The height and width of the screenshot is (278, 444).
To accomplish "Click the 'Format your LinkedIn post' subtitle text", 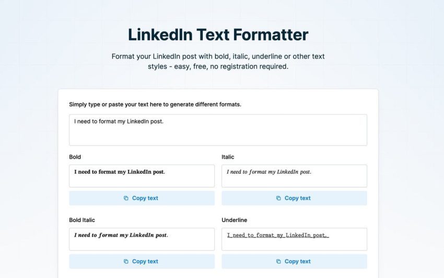I will [x=218, y=61].
